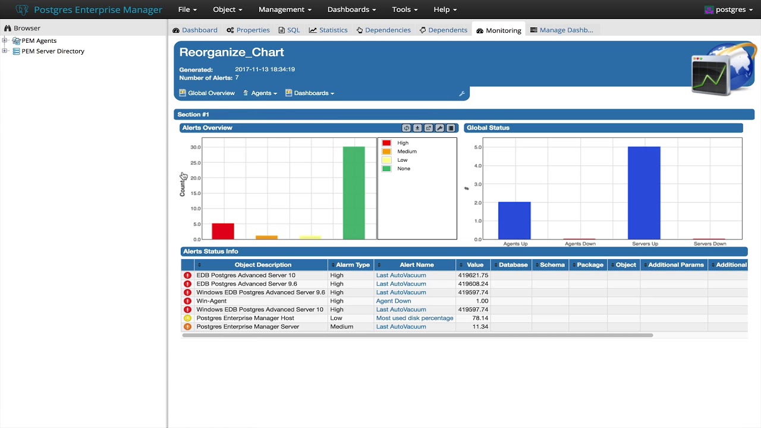Switch to the Statistics tab

click(328, 30)
